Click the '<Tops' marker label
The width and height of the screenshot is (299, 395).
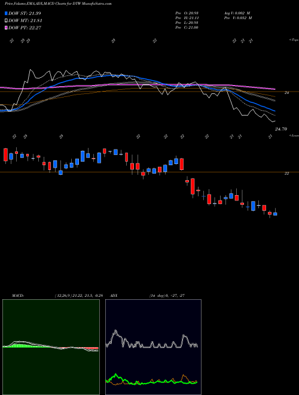(x=294, y=40)
